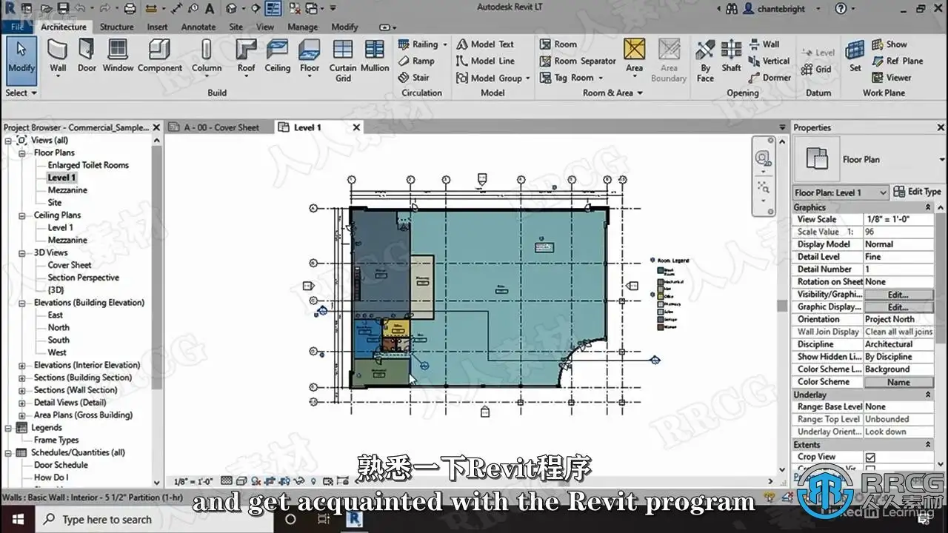Click the Print icon in quick access toolbar
This screenshot has height=533, width=948.
[x=130, y=9]
